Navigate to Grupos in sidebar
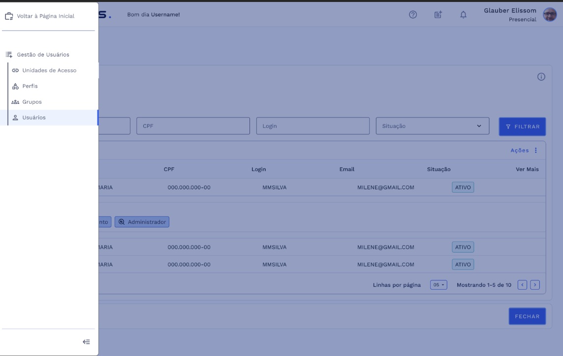563x356 pixels. click(32, 102)
